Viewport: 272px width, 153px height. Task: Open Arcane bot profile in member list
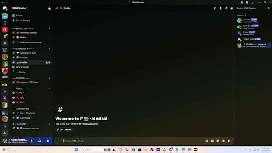(253, 21)
